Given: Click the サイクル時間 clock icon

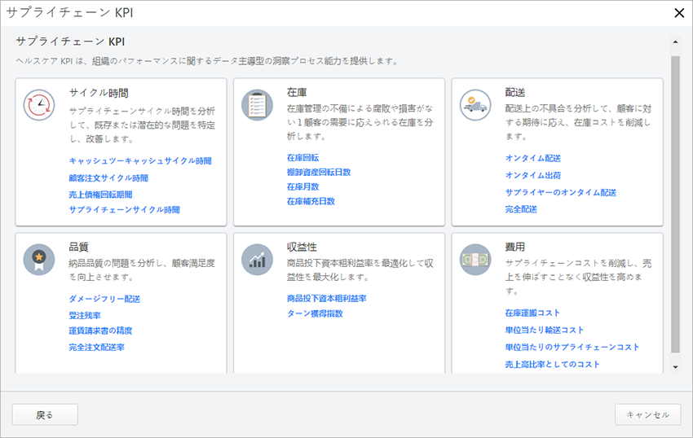Looking at the screenshot, I should (x=38, y=105).
